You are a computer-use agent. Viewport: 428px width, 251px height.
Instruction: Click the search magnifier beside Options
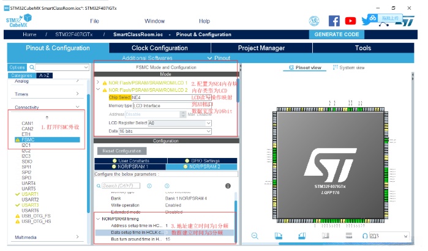click(32, 67)
